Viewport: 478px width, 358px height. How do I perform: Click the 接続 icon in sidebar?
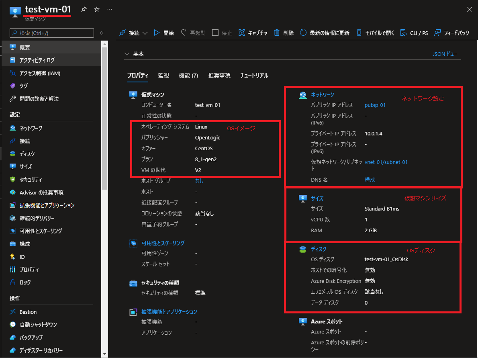12,141
